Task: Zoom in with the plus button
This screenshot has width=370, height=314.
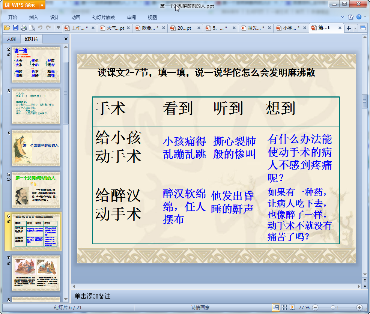Action: tap(359, 308)
